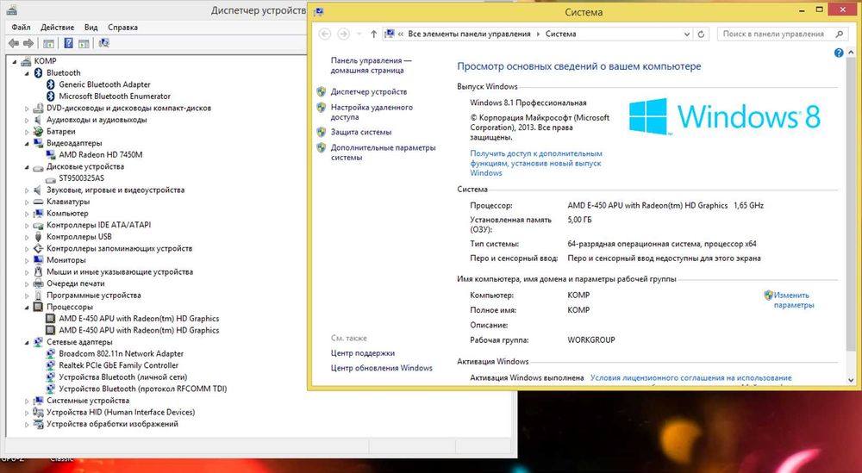Click Система in the breadcrumb path

coord(561,34)
